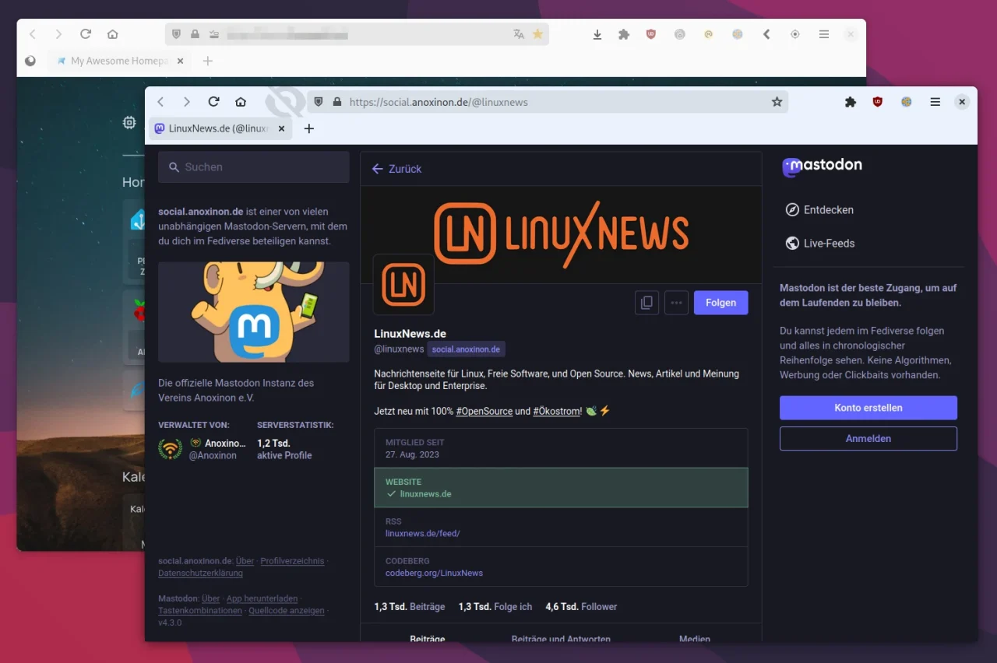Open Tastenkombinationen link
The height and width of the screenshot is (663, 997).
[x=200, y=611]
